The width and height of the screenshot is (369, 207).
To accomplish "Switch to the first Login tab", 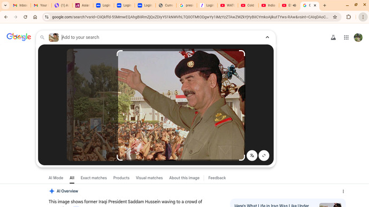I will [103, 5].
